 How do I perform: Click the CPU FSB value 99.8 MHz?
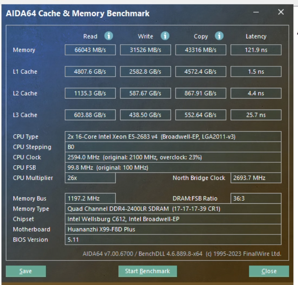[x=173, y=167]
